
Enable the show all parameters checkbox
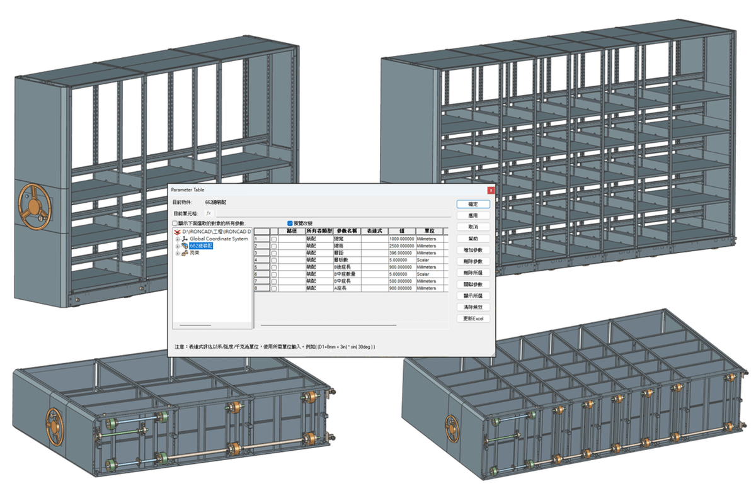(x=175, y=223)
